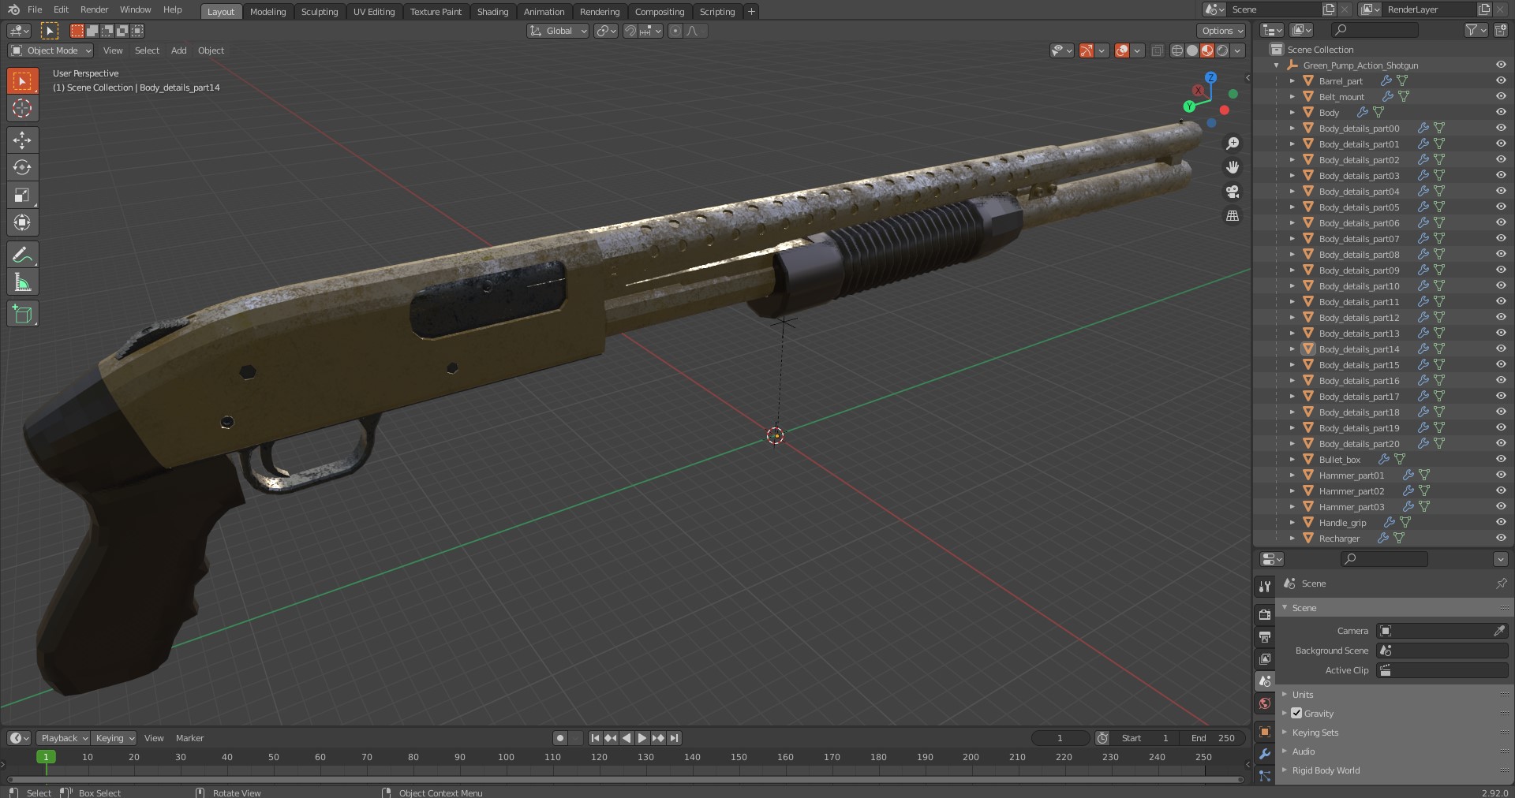This screenshot has height=798, width=1515.
Task: Switch to the Shading workspace tab
Action: [x=492, y=12]
